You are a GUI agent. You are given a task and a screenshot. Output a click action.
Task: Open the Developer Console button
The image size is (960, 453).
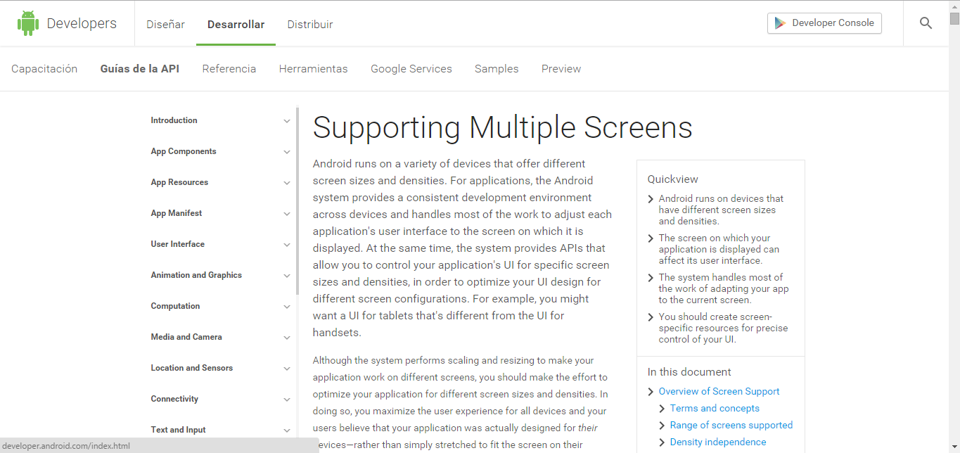click(824, 23)
